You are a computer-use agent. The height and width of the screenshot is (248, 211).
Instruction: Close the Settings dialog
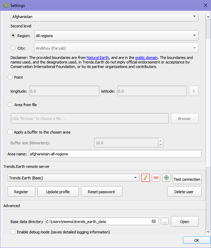(x=205, y=5)
